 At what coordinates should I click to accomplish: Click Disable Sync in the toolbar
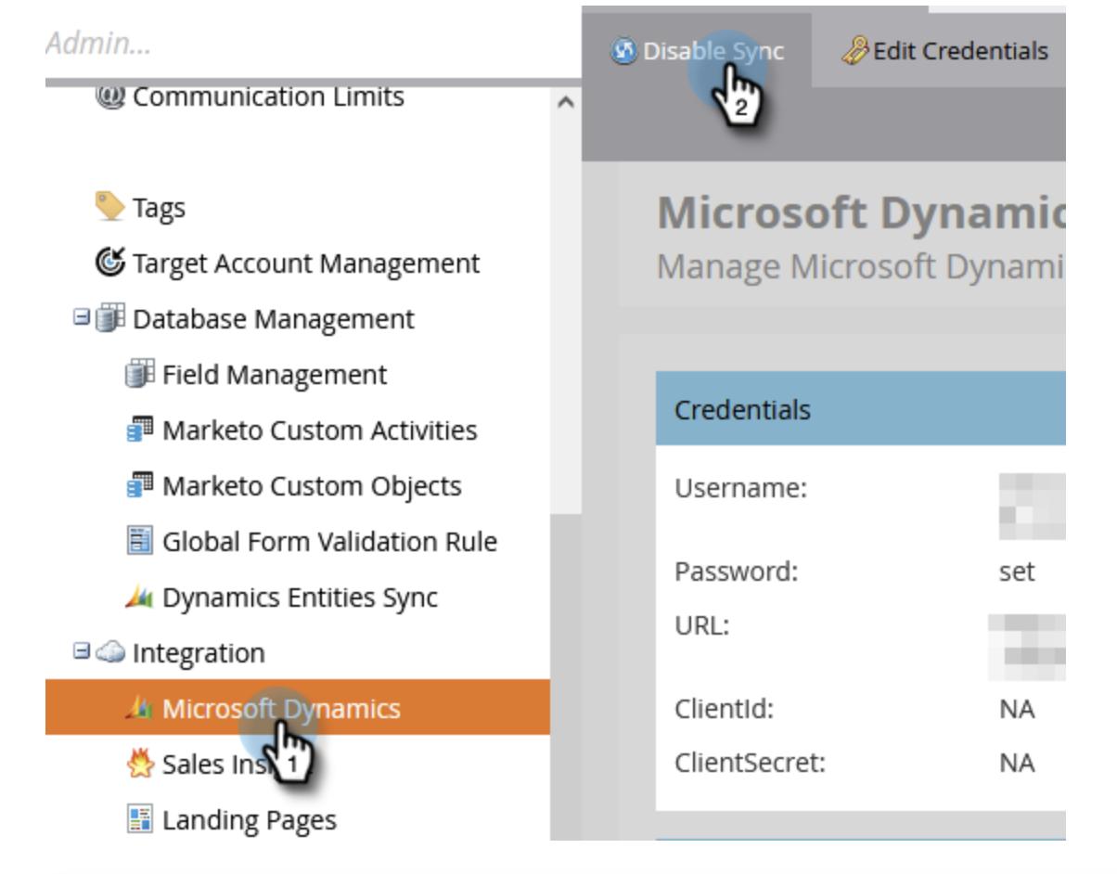click(700, 51)
